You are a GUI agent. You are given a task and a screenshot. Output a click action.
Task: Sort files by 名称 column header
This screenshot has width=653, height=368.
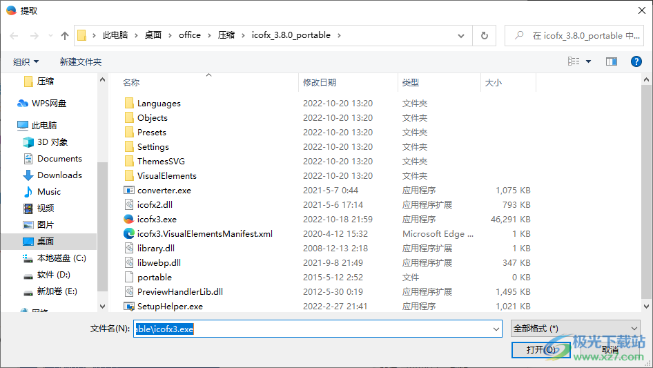(x=131, y=83)
